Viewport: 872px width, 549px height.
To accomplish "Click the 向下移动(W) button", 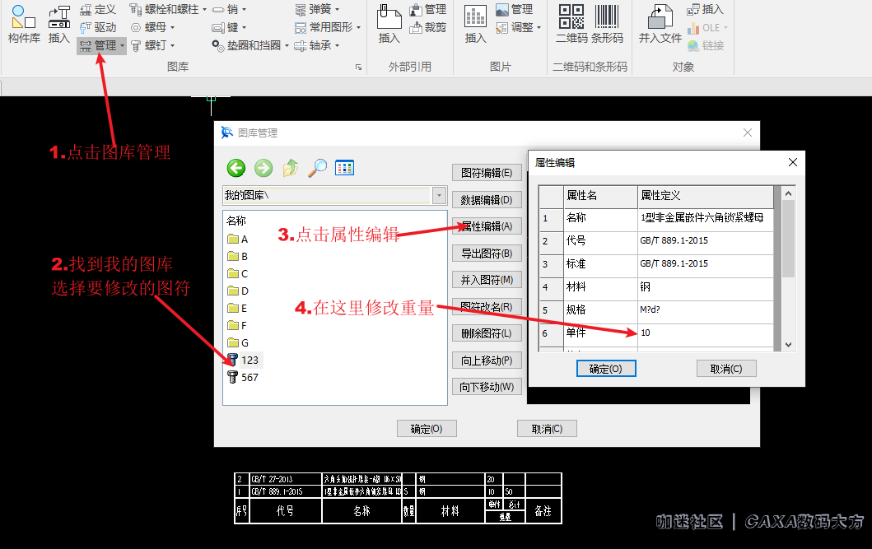I will pos(487,387).
